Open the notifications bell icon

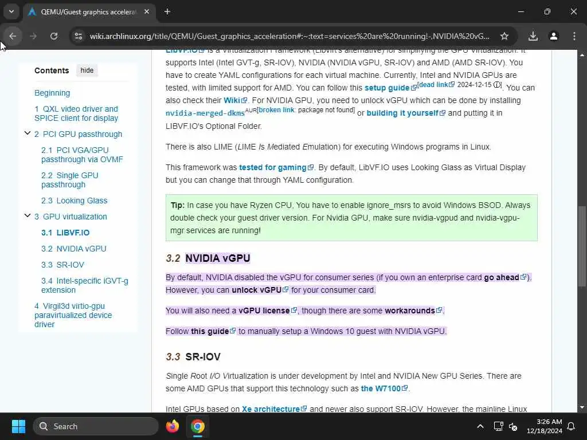572,426
